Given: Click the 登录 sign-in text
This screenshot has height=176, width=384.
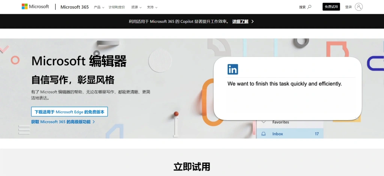Looking at the screenshot, I should [x=348, y=7].
